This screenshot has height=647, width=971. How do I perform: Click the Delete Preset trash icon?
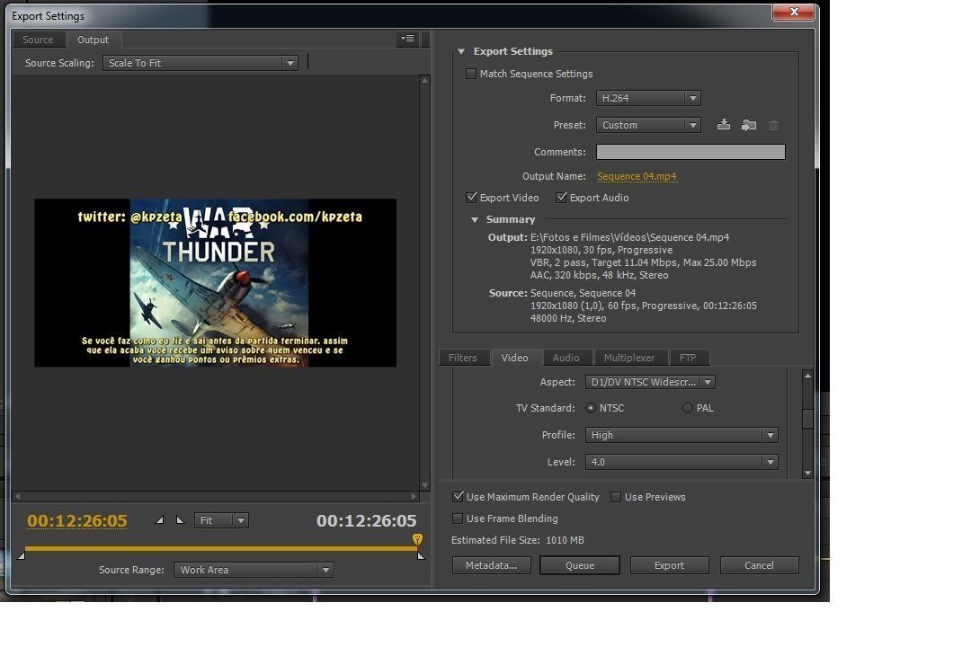(x=773, y=125)
